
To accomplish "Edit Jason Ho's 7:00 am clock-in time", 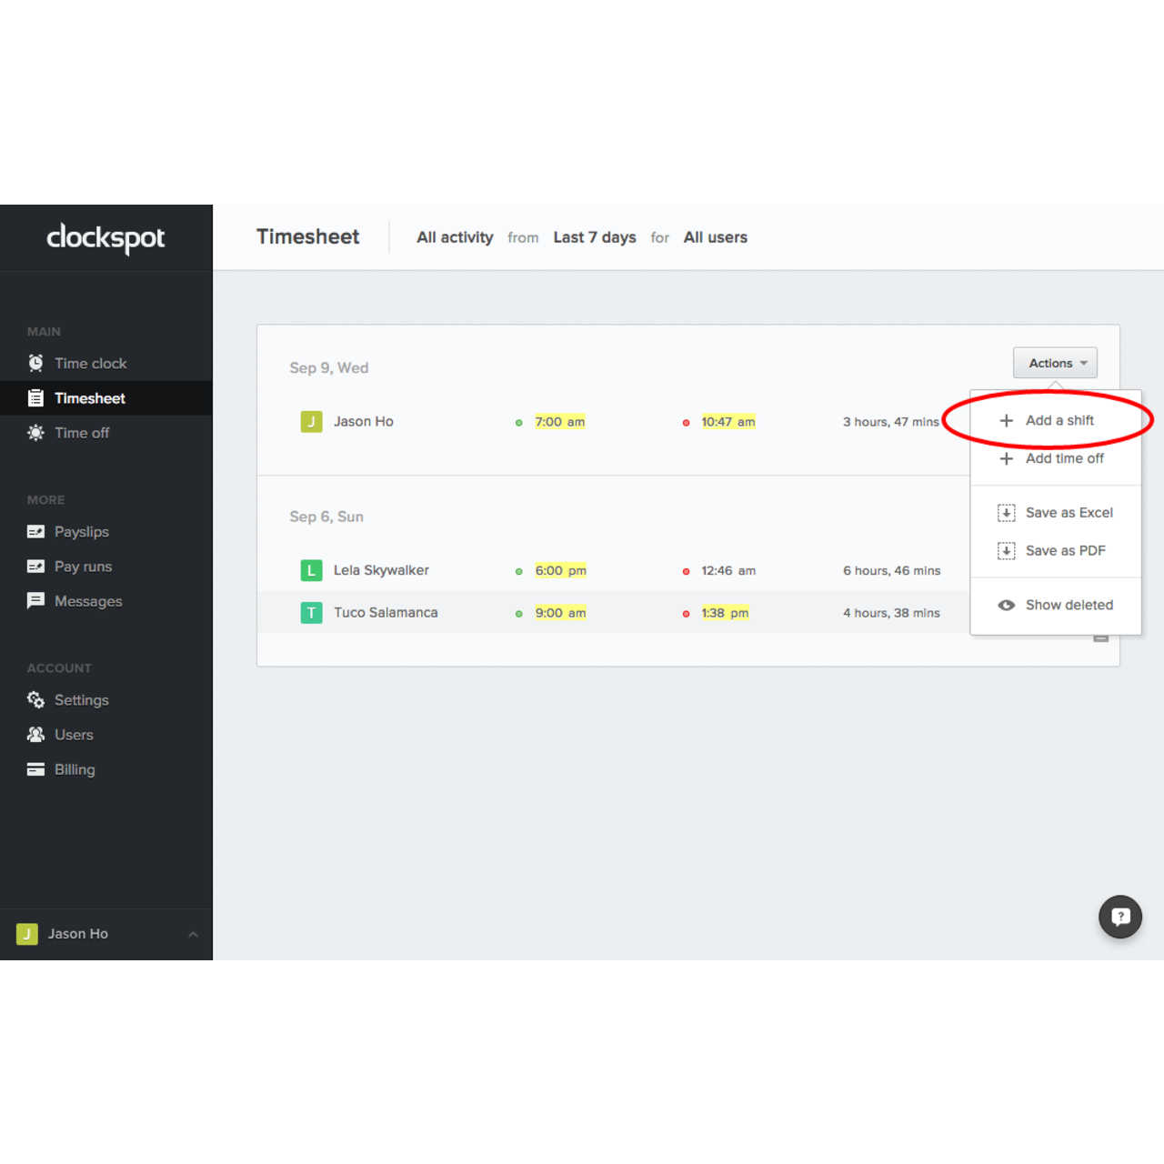I will tap(559, 422).
